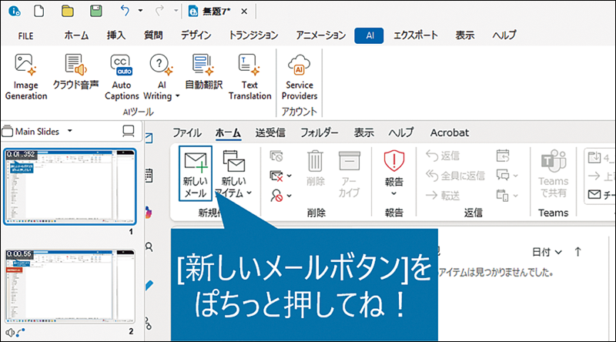Open the undo history dropdown arrow
This screenshot has width=616, height=342.
click(139, 12)
